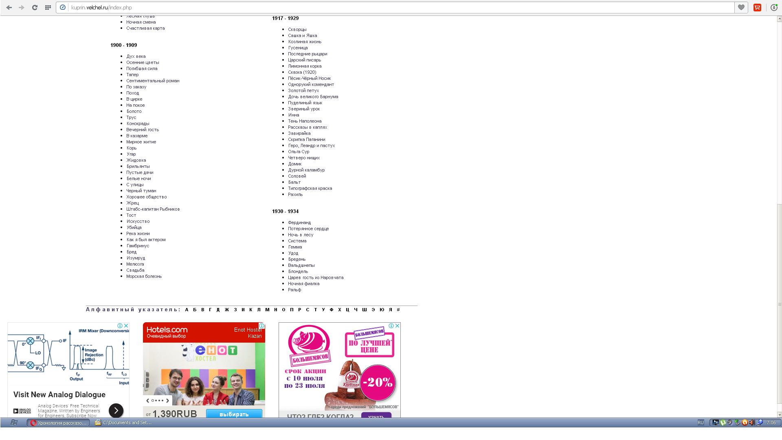Image resolution: width=782 pixels, height=440 pixels.
Task: Open the story 'Потерянное сердце'
Action: click(308, 229)
